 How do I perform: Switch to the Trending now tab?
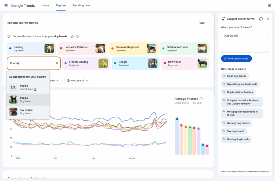pos(81,5)
